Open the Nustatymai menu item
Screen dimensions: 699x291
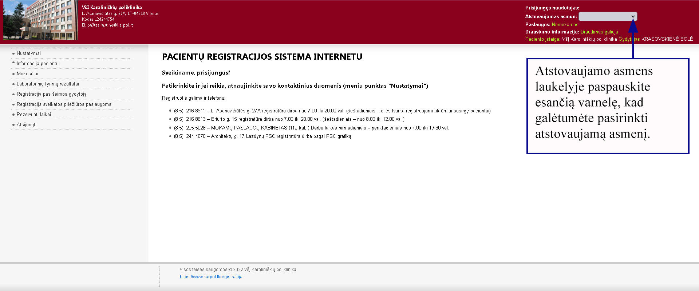pos(29,53)
